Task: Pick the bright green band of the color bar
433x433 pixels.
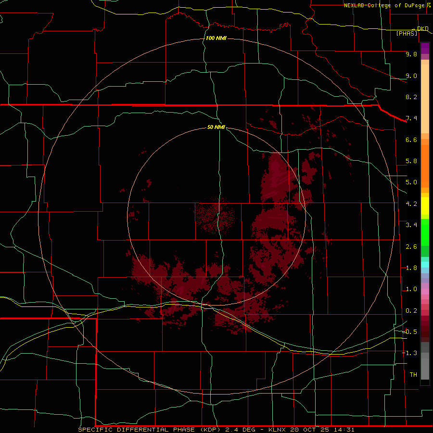Action: click(x=425, y=233)
